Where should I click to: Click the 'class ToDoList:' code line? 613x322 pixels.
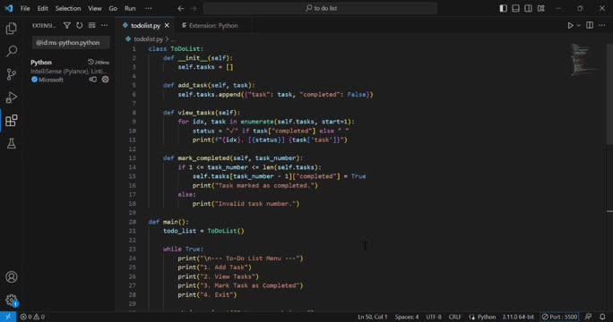pos(176,49)
